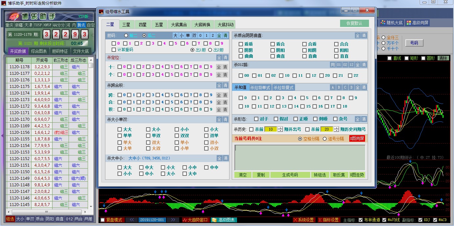Click the 系统设置 settings icon button
454x226 pixels.
[304, 220]
